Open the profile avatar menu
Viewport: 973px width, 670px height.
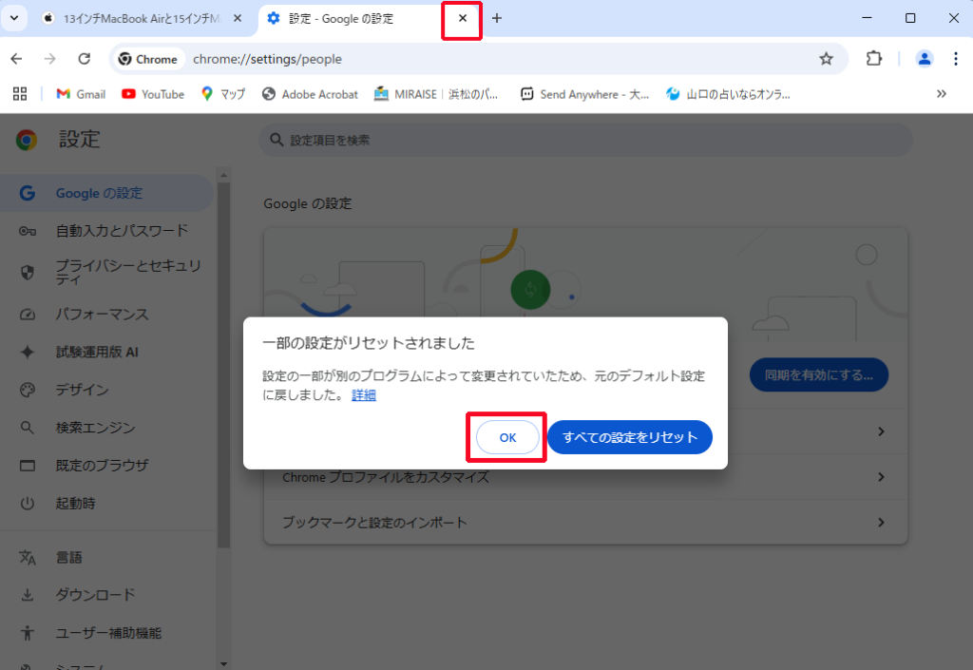[x=924, y=59]
